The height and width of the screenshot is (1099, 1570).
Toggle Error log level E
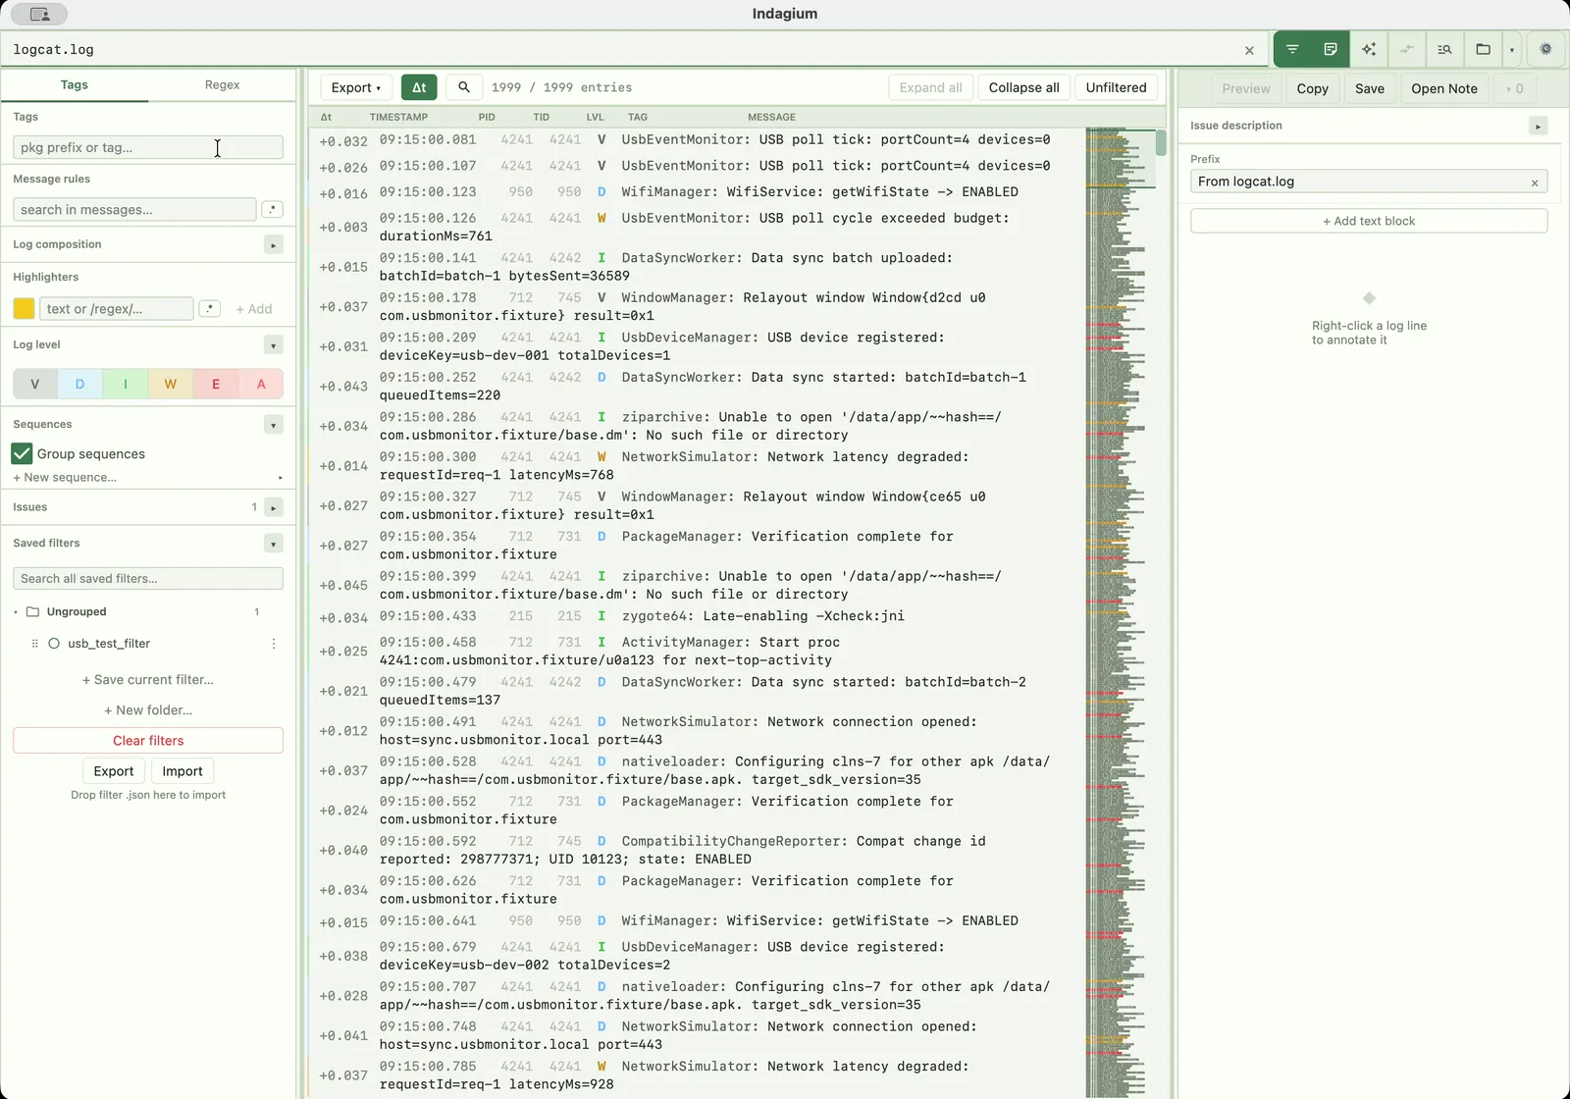tap(216, 384)
